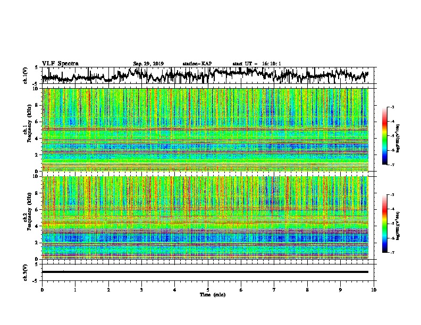Click the ch.1 'Frequency (kHz)' axis label
Viewport: 421px width, 325px height.
click(29, 123)
